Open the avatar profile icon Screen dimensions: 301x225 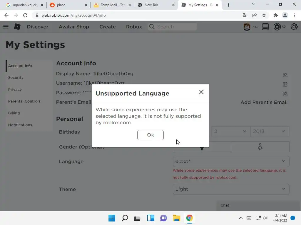click(x=247, y=27)
